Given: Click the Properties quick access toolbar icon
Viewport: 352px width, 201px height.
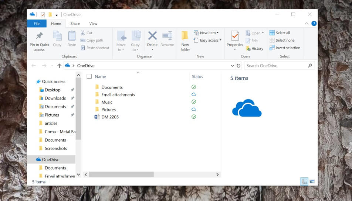Looking at the screenshot, I should (43, 14).
